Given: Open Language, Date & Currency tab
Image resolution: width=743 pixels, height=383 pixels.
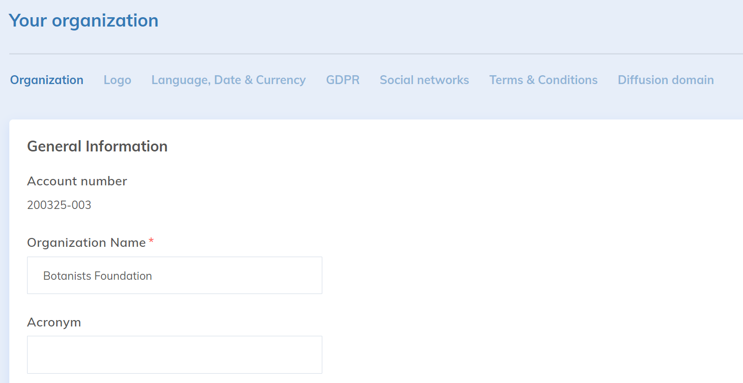Looking at the screenshot, I should coord(228,80).
